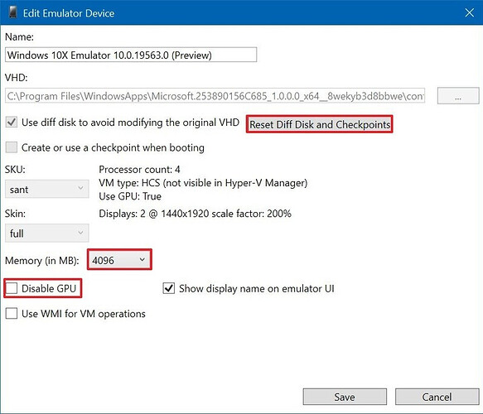Click the VM type: HCS text line
This screenshot has width=483, height=414.
[x=203, y=183]
